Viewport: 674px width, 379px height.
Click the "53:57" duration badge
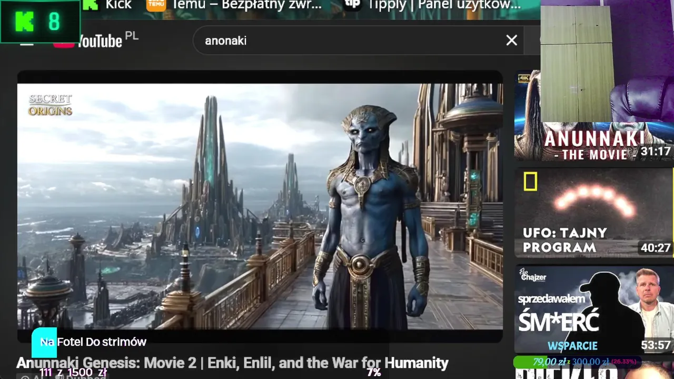point(656,345)
